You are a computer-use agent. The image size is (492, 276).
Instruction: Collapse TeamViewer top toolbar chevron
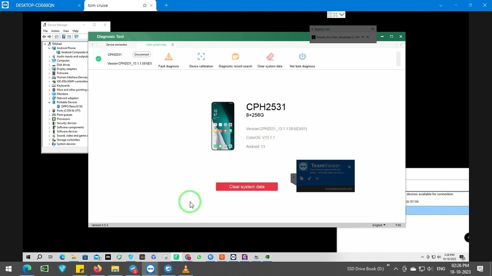(x=342, y=15)
